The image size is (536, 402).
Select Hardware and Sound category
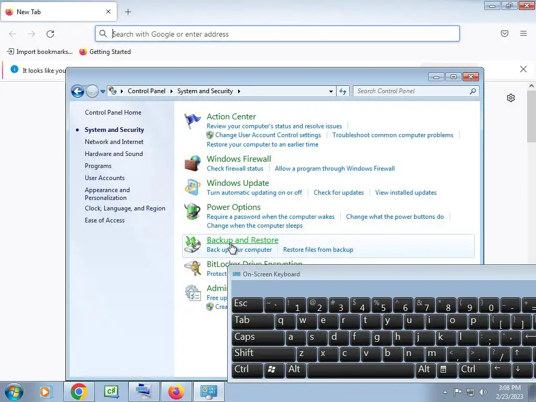tap(114, 154)
